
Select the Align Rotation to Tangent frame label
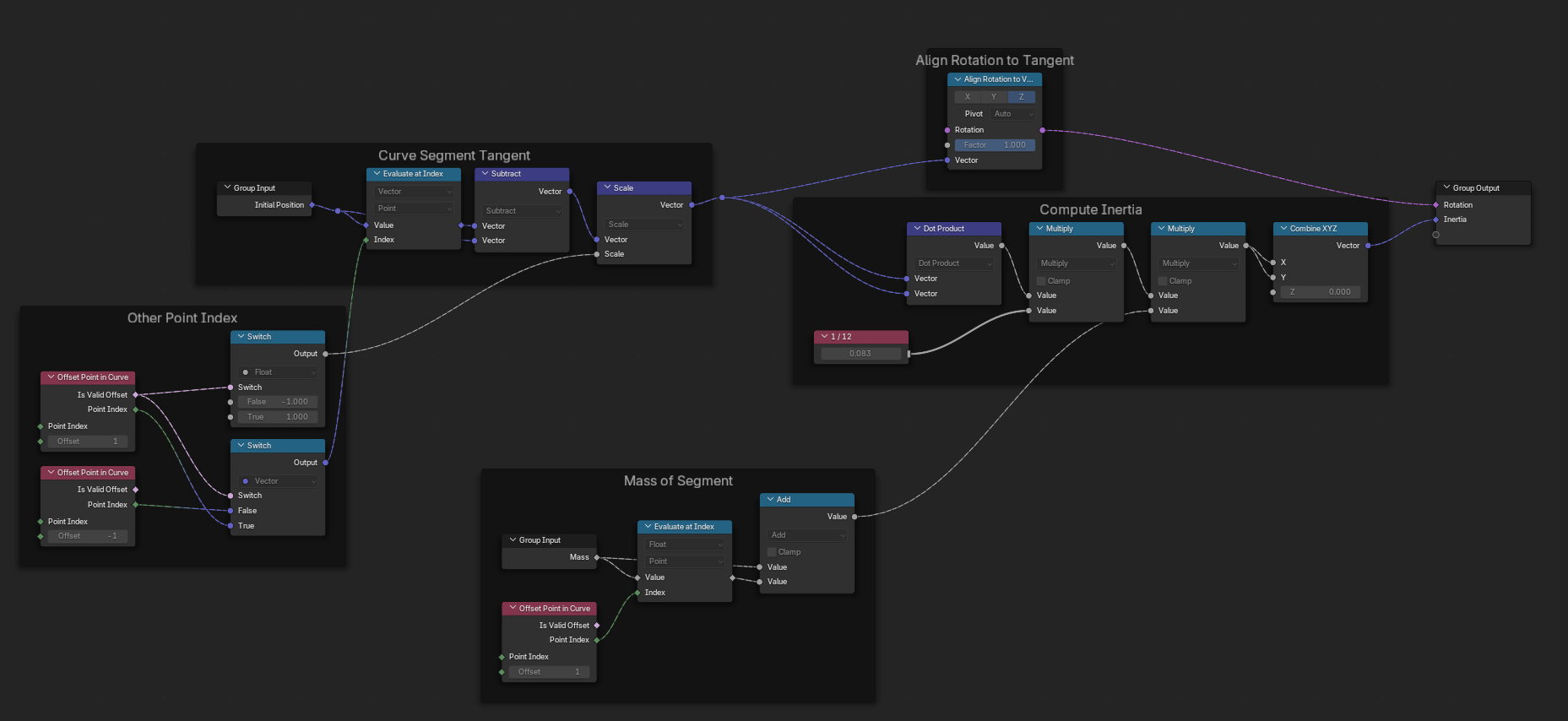(995, 61)
